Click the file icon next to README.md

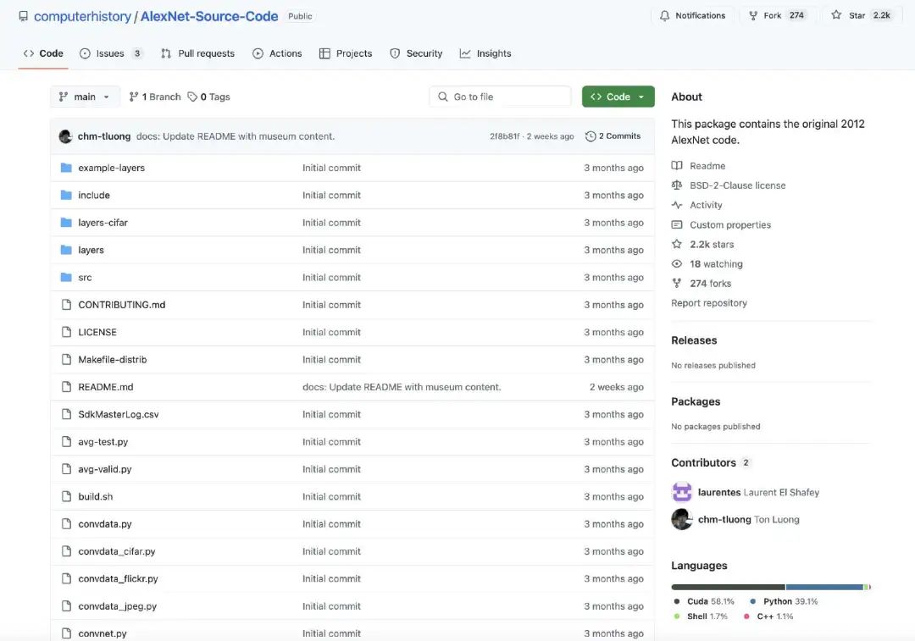(67, 387)
